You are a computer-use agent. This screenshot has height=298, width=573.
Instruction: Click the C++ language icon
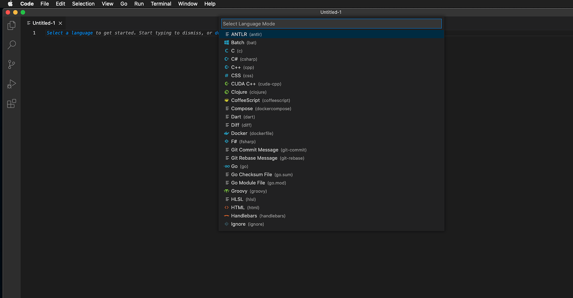coord(227,67)
